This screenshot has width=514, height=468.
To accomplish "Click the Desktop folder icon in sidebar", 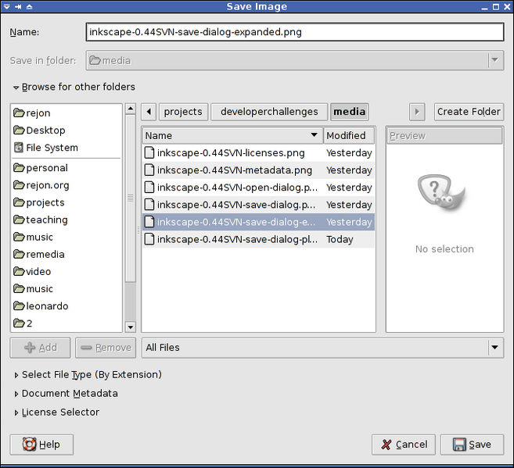I will (19, 130).
